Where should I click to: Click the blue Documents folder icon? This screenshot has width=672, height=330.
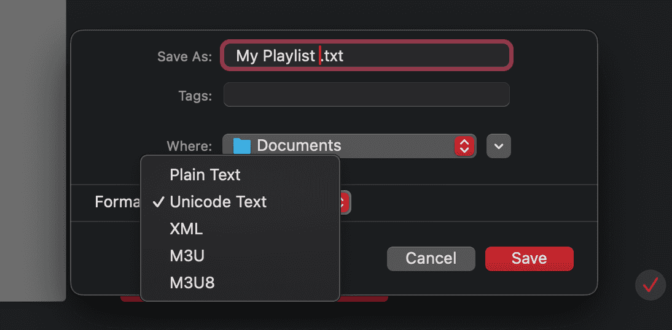(x=242, y=146)
